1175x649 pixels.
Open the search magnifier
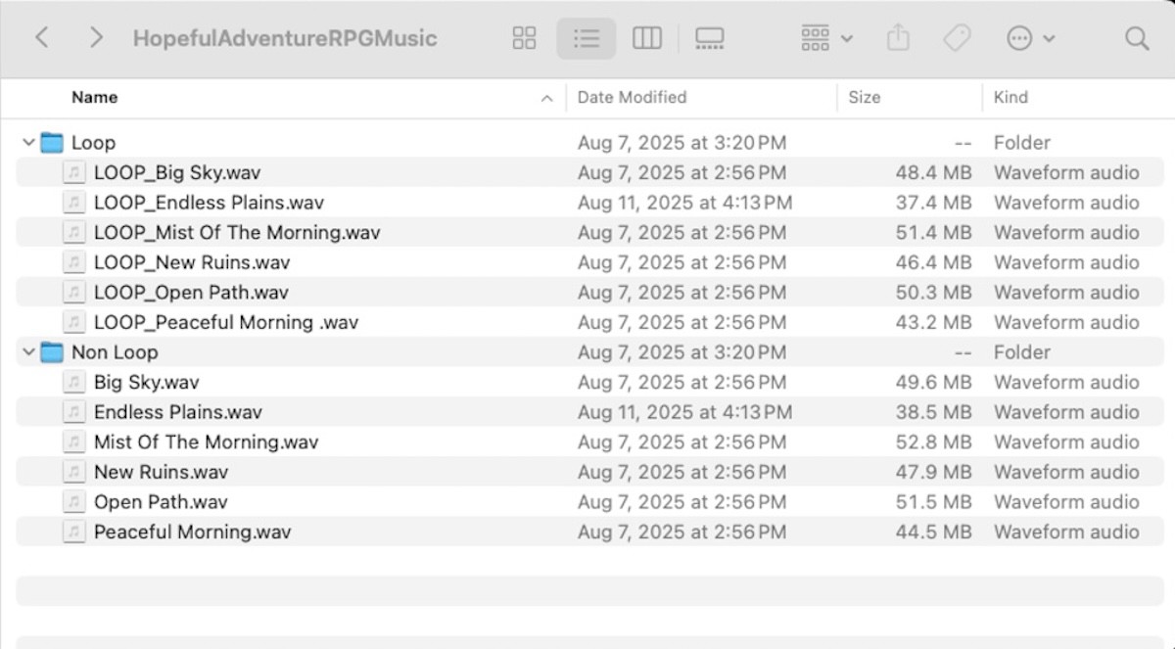tap(1136, 38)
